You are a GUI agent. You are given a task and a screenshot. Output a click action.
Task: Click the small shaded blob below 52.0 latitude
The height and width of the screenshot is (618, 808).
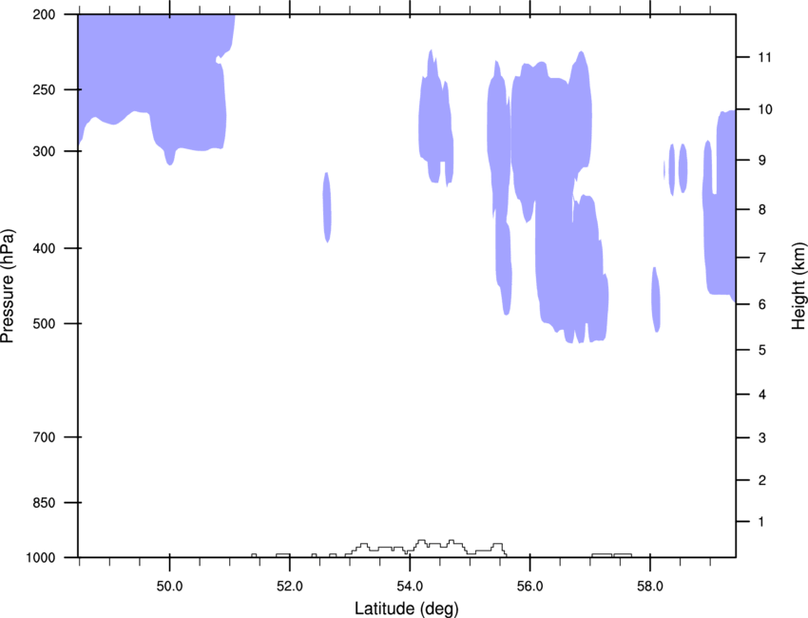pos(327,207)
